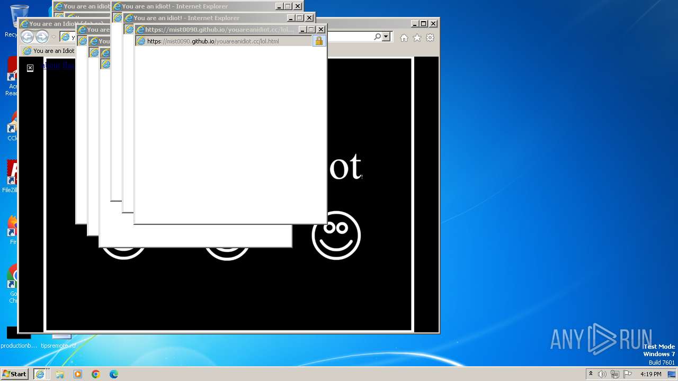Open the Tools gear icon
This screenshot has height=381, width=678.
(430, 38)
